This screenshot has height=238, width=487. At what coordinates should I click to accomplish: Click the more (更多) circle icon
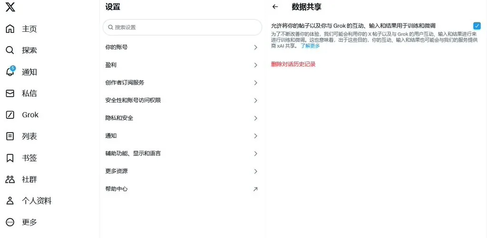click(10, 222)
